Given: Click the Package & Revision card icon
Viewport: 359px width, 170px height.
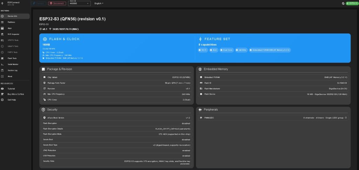Looking at the screenshot, I should click(43, 69).
